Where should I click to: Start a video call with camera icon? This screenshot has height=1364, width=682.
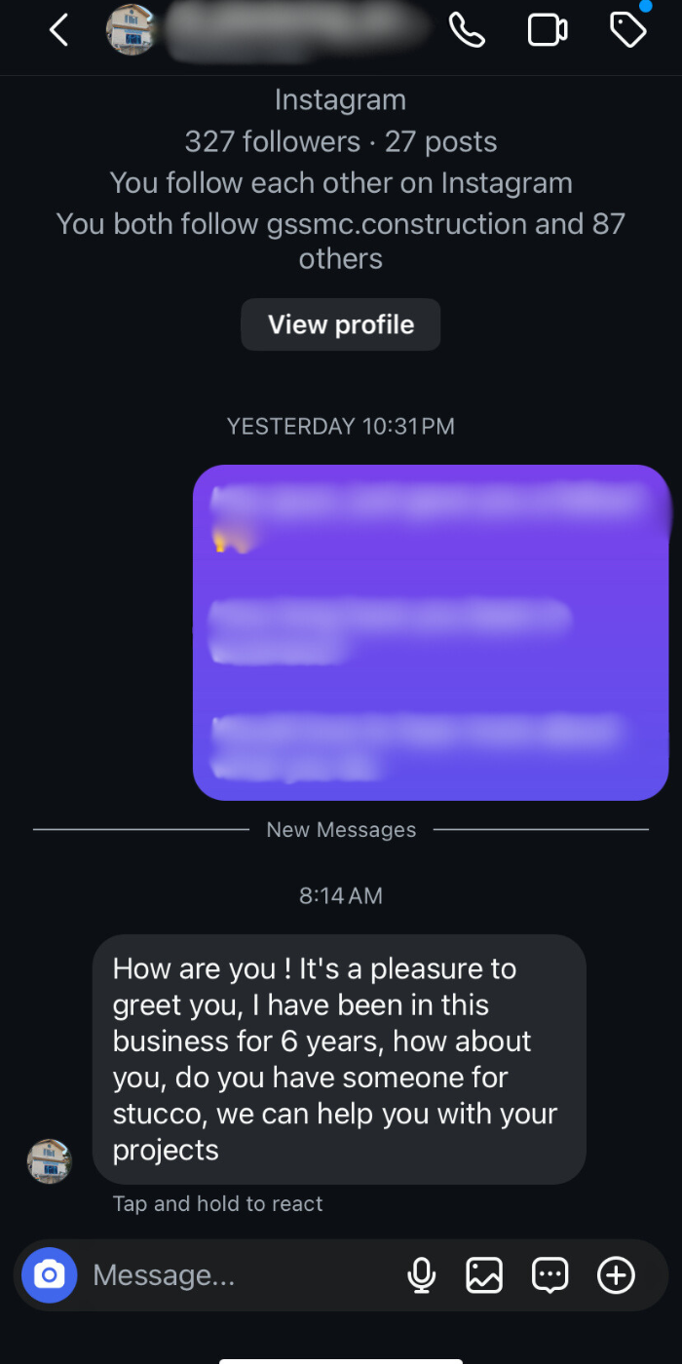click(548, 30)
